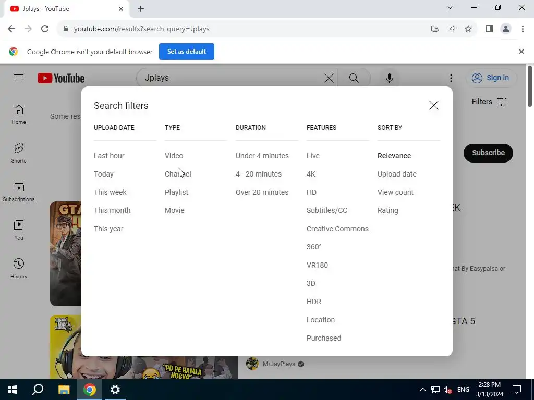Show hidden system tray icons
534x400 pixels.
[422, 390]
